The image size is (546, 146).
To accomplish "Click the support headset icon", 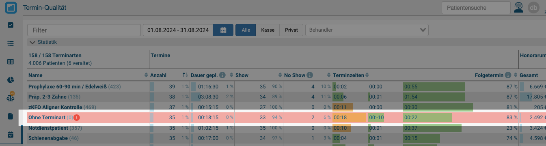I will (x=518, y=8).
